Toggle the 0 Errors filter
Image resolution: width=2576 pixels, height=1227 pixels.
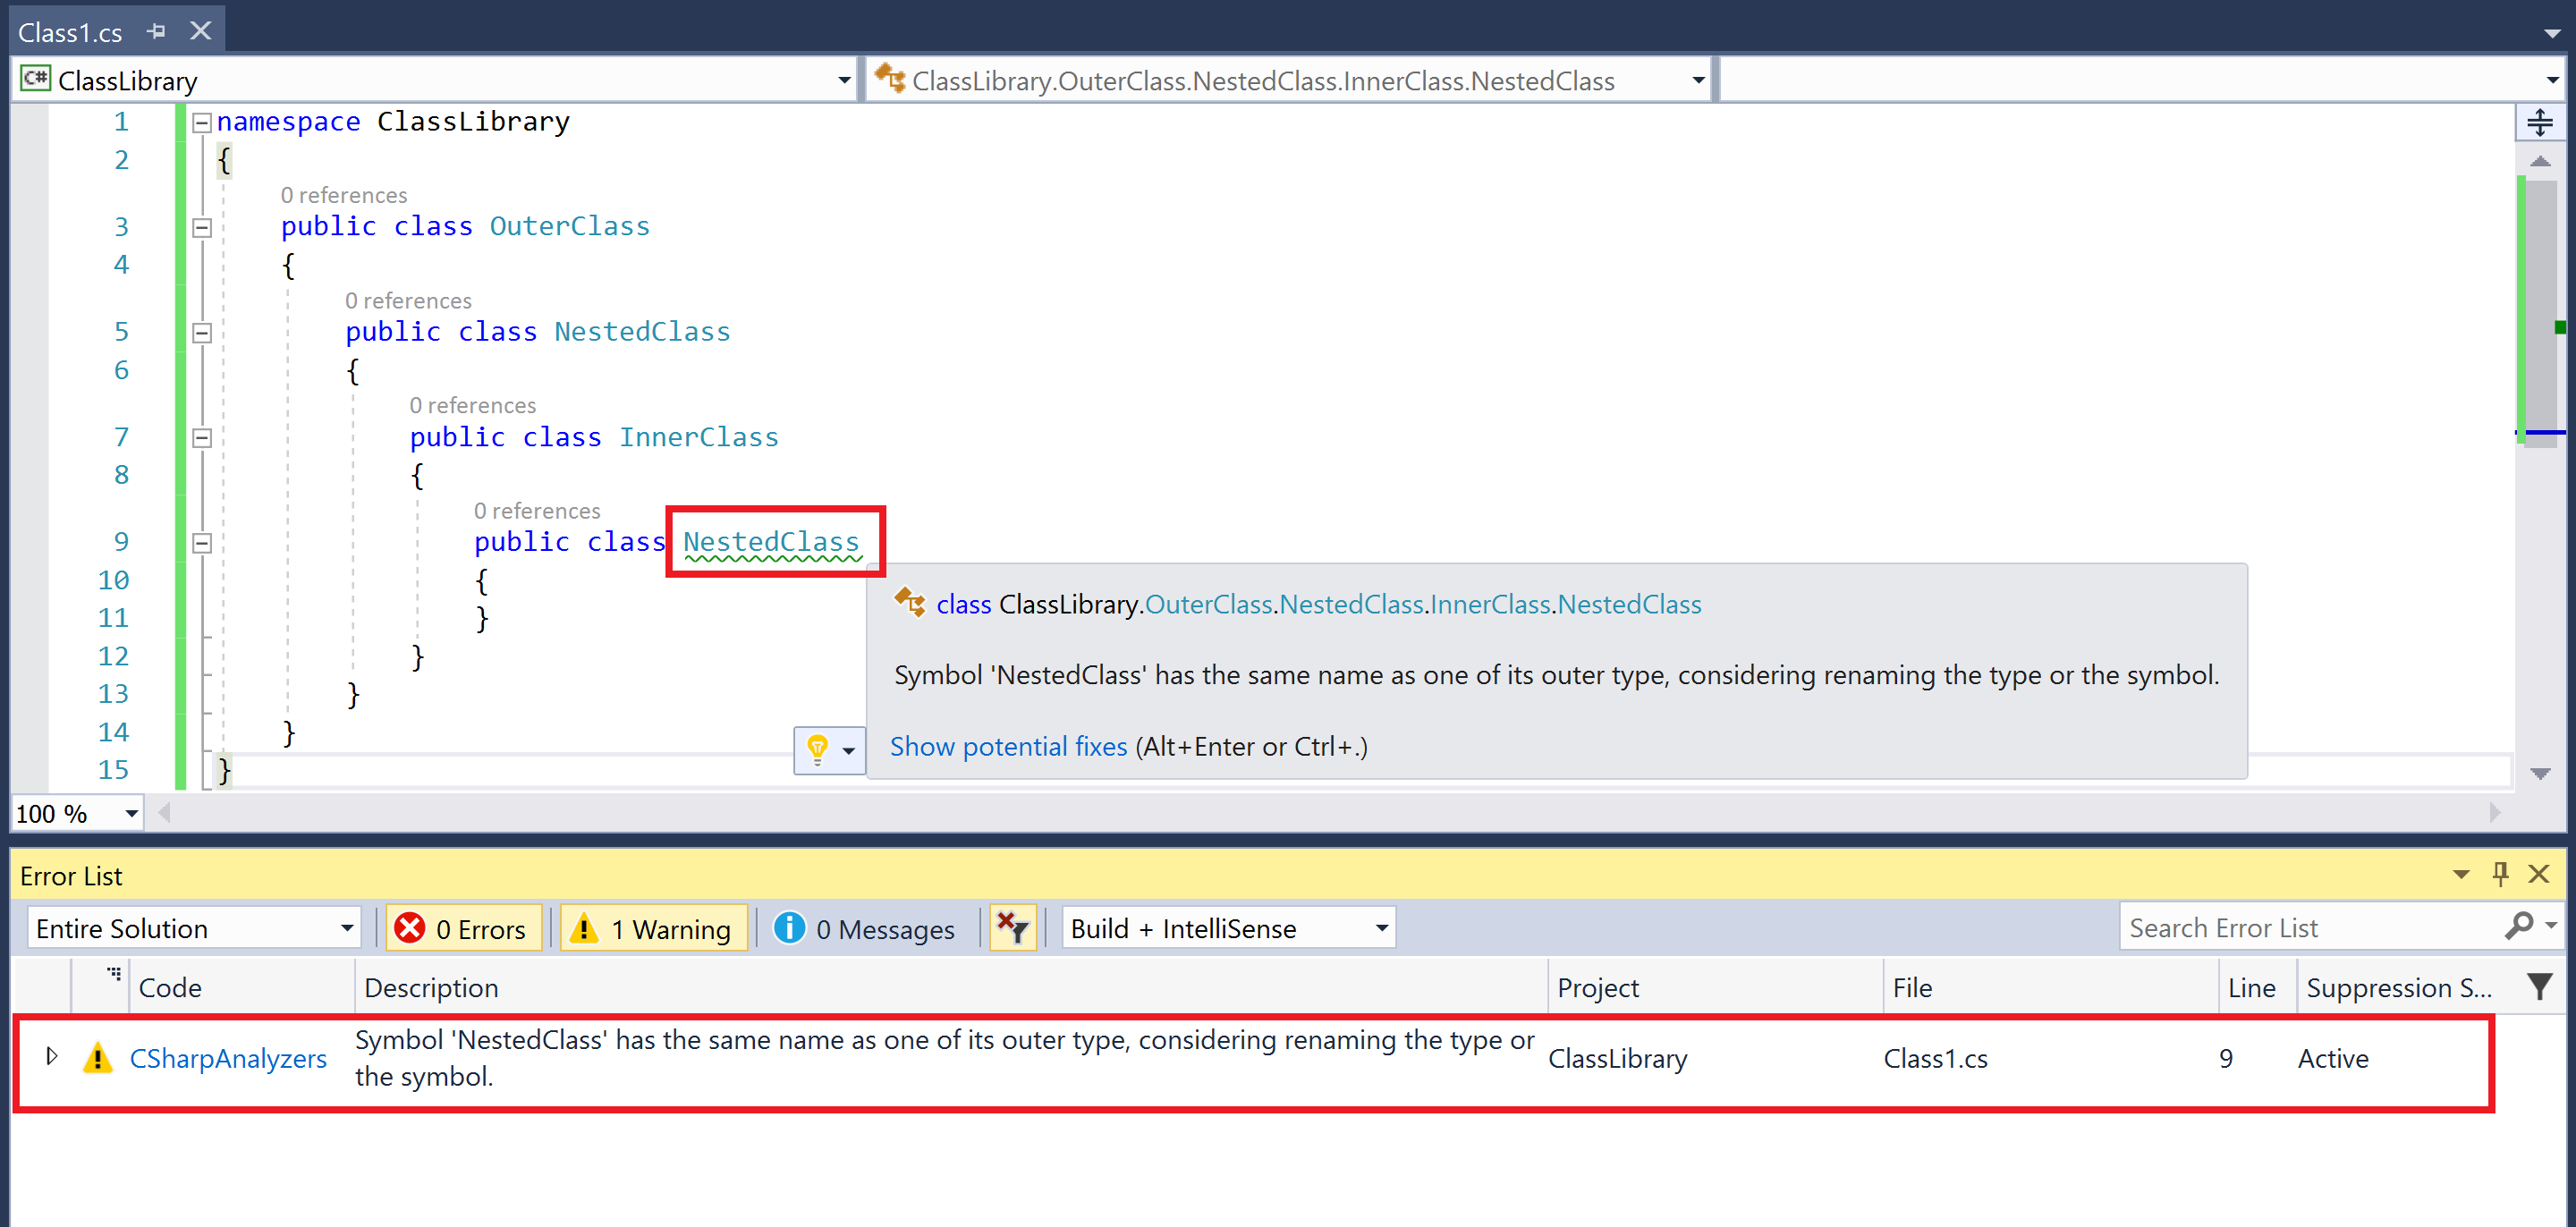pos(464,928)
